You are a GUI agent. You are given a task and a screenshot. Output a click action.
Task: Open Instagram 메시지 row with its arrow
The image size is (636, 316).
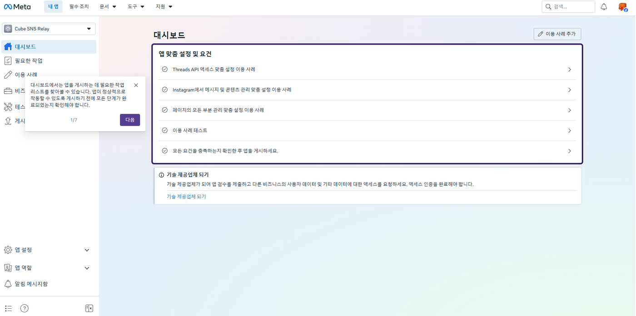570,90
